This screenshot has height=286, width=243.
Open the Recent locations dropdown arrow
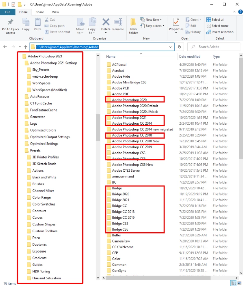(20, 47)
